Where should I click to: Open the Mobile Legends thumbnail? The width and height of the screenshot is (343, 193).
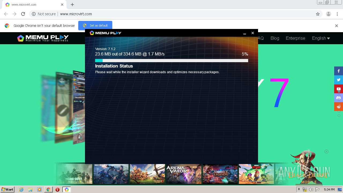[220, 174]
